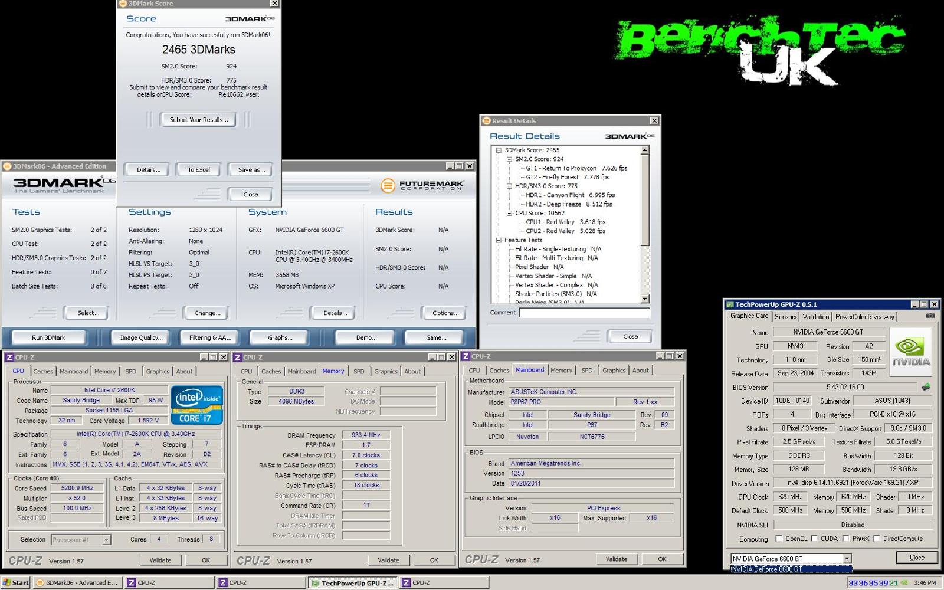Click the Intel Core i7 logo in CPU-Z
Screen dimensions: 944x590
pyautogui.click(x=196, y=405)
